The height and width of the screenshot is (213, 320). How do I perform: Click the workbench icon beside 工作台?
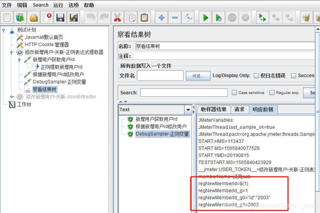click(x=12, y=104)
